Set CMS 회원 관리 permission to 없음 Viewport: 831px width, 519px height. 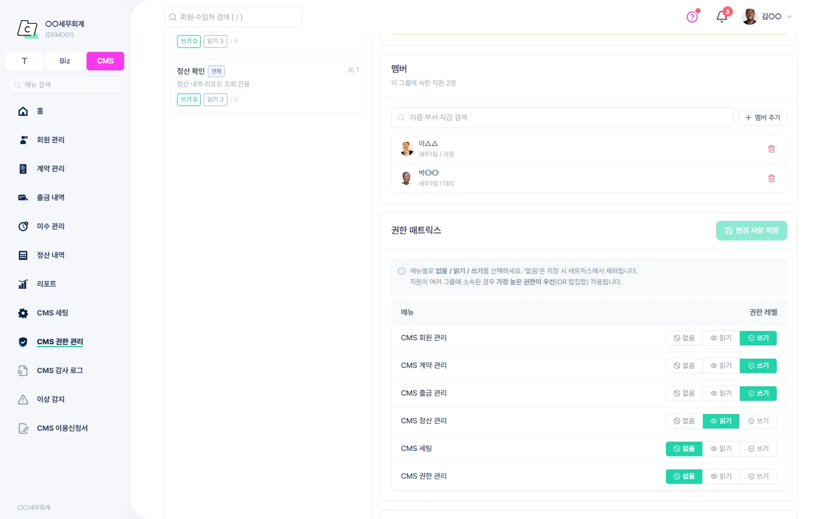(x=684, y=338)
